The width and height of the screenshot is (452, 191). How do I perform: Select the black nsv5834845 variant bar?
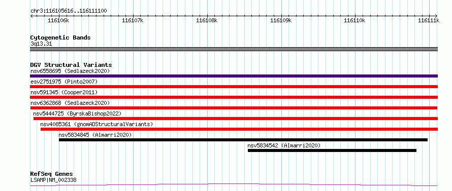coord(243,140)
